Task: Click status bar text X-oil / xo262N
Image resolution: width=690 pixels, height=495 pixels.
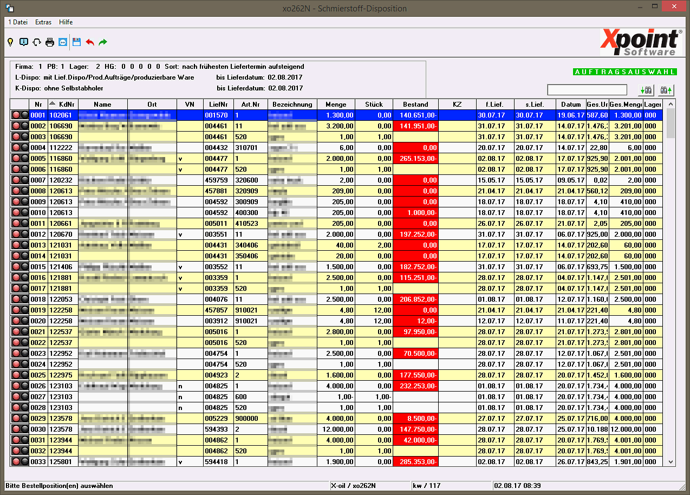Action: tap(353, 486)
